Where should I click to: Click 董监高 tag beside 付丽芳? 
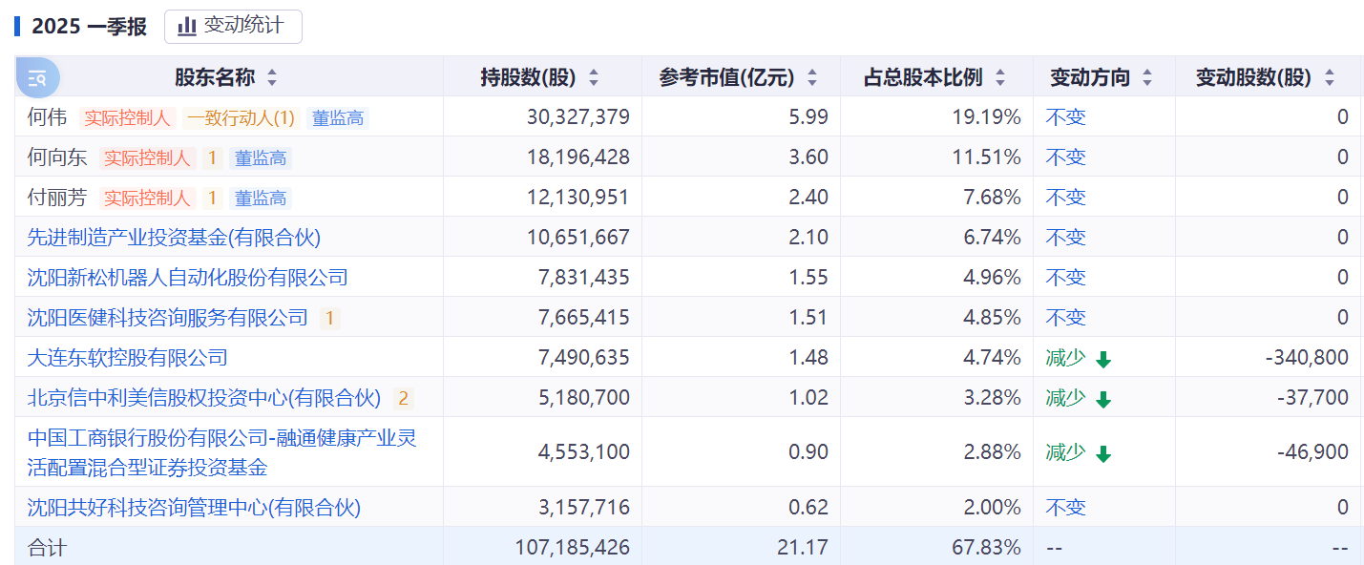(261, 199)
